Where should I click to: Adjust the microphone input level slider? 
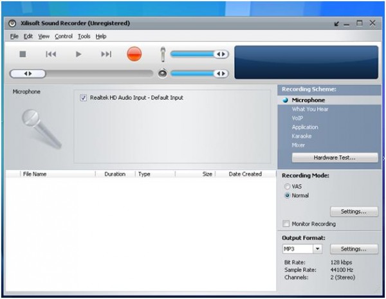[199, 54]
